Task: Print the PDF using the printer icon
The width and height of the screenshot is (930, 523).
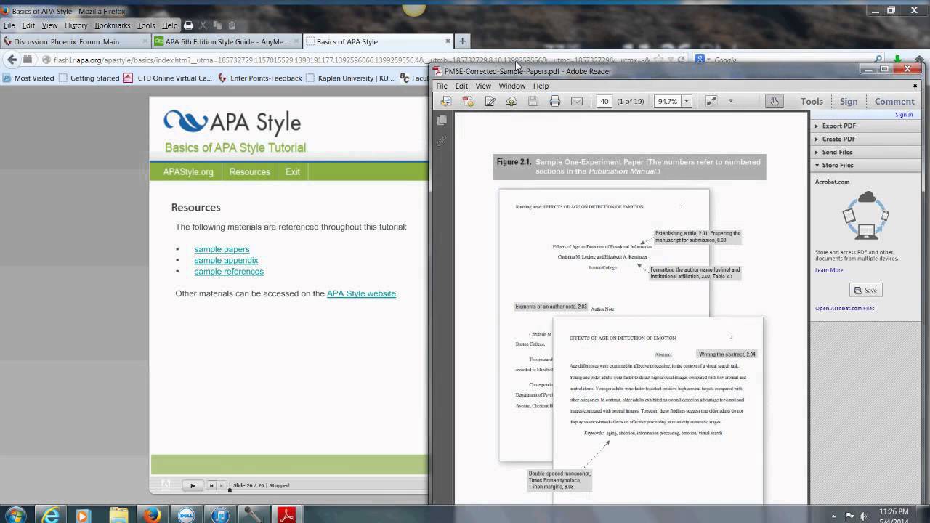Action: click(555, 101)
